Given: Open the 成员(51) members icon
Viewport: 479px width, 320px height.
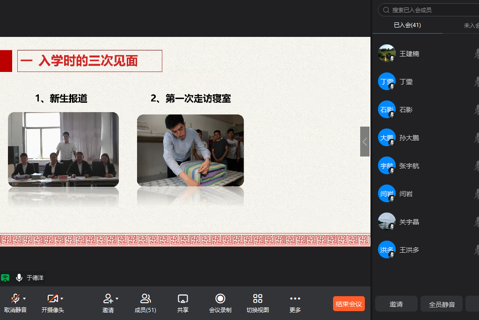Looking at the screenshot, I should pyautogui.click(x=145, y=299).
